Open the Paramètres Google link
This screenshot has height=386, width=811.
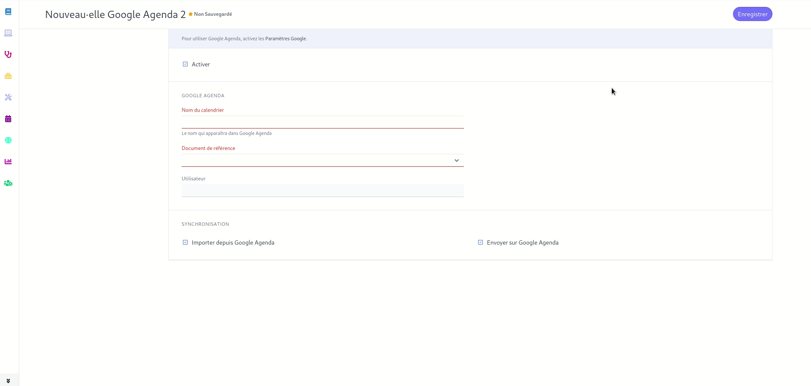pos(285,39)
